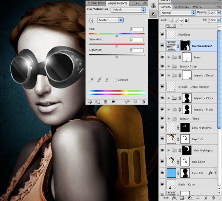Open the Fill slider dropdown
The image size is (222, 201).
(x=219, y=20)
